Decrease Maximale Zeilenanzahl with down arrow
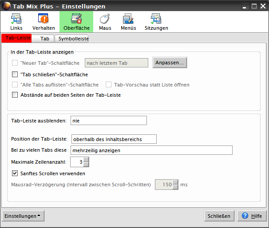This screenshot has width=269, height=228. (86, 165)
